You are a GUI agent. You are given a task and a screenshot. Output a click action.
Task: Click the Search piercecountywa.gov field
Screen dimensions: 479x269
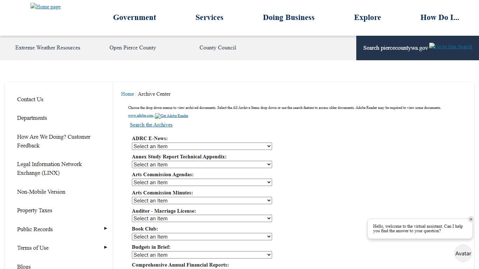[396, 48]
